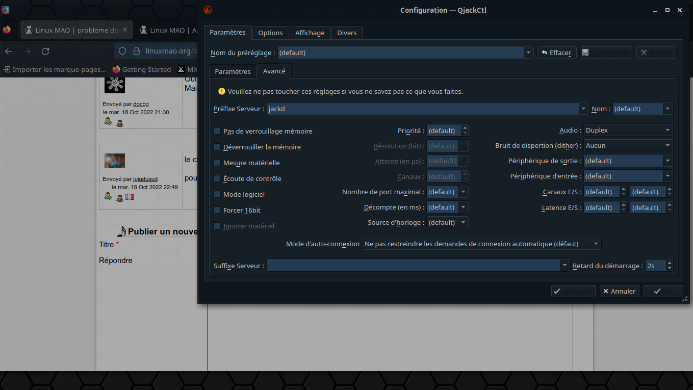Click the Firefox forward arrow
The width and height of the screenshot is (693, 390).
click(x=27, y=51)
